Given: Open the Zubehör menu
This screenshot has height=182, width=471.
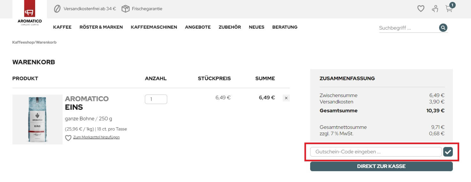Looking at the screenshot, I should [x=230, y=27].
